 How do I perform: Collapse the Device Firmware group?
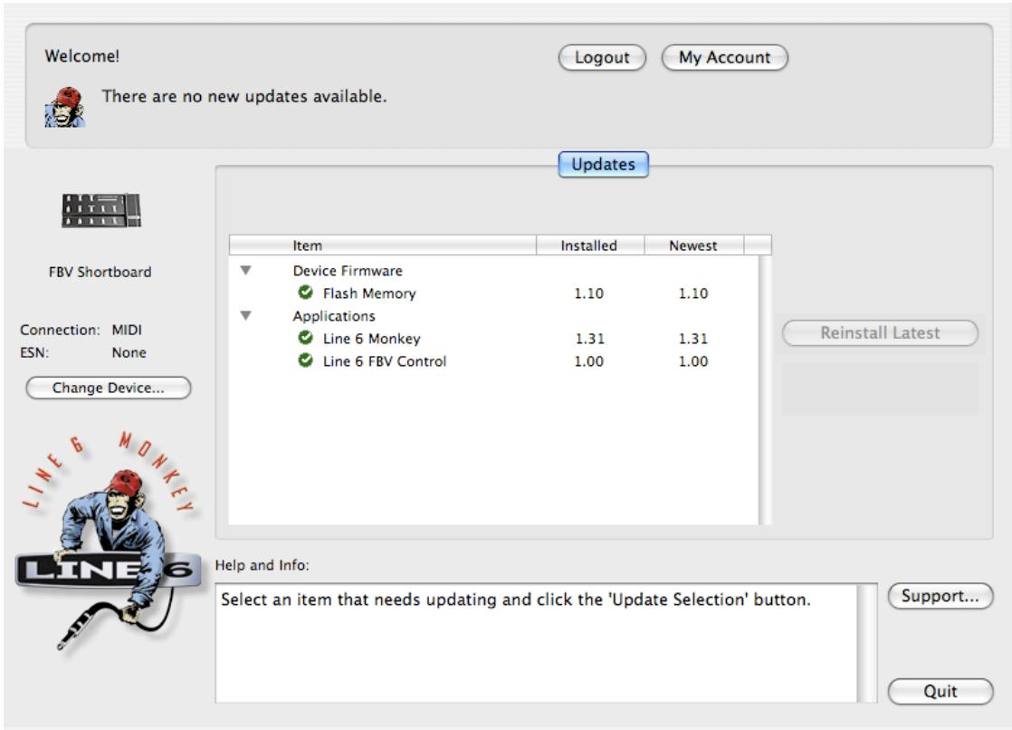click(246, 271)
